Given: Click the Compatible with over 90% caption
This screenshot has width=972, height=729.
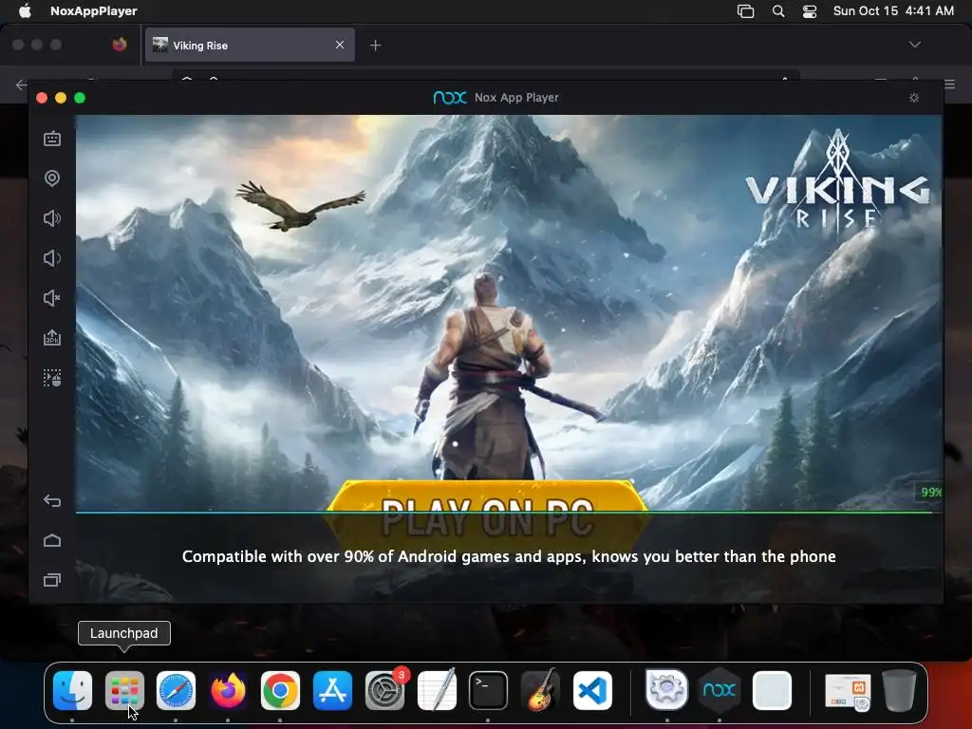Looking at the screenshot, I should pyautogui.click(x=509, y=556).
